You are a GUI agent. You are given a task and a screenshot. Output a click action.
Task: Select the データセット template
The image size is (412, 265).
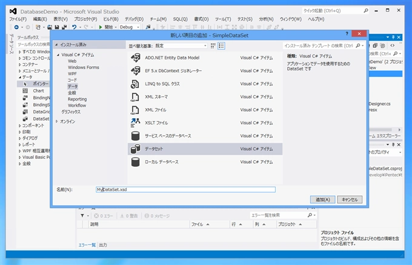pyautogui.click(x=205, y=149)
